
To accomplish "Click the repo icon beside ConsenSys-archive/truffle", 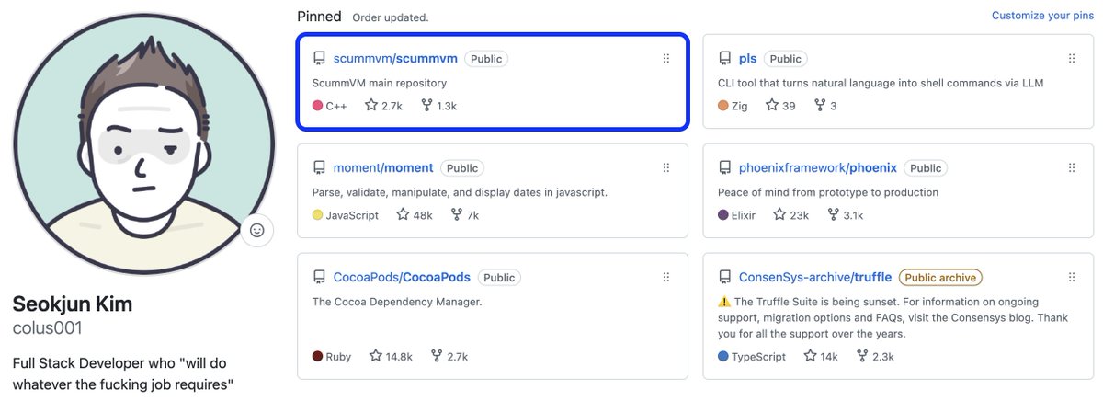I will (x=724, y=278).
